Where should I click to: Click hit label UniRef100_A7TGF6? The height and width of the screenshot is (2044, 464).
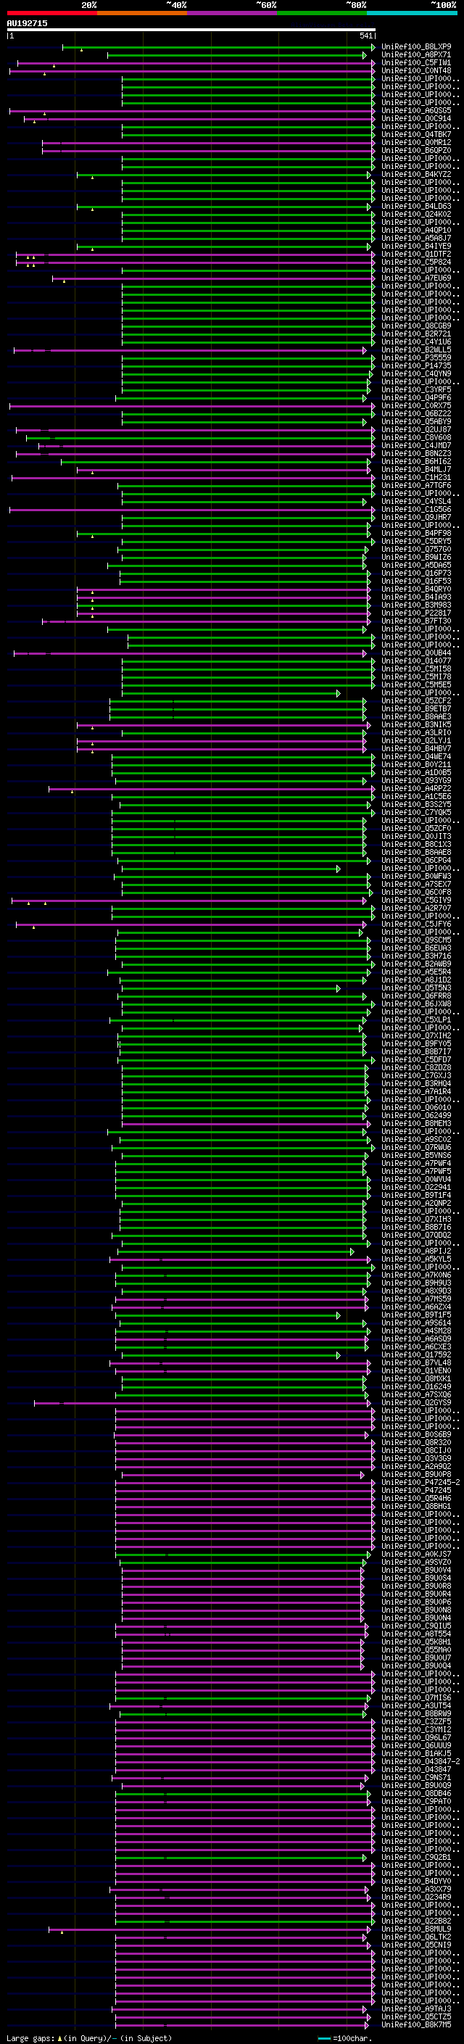pos(416,486)
